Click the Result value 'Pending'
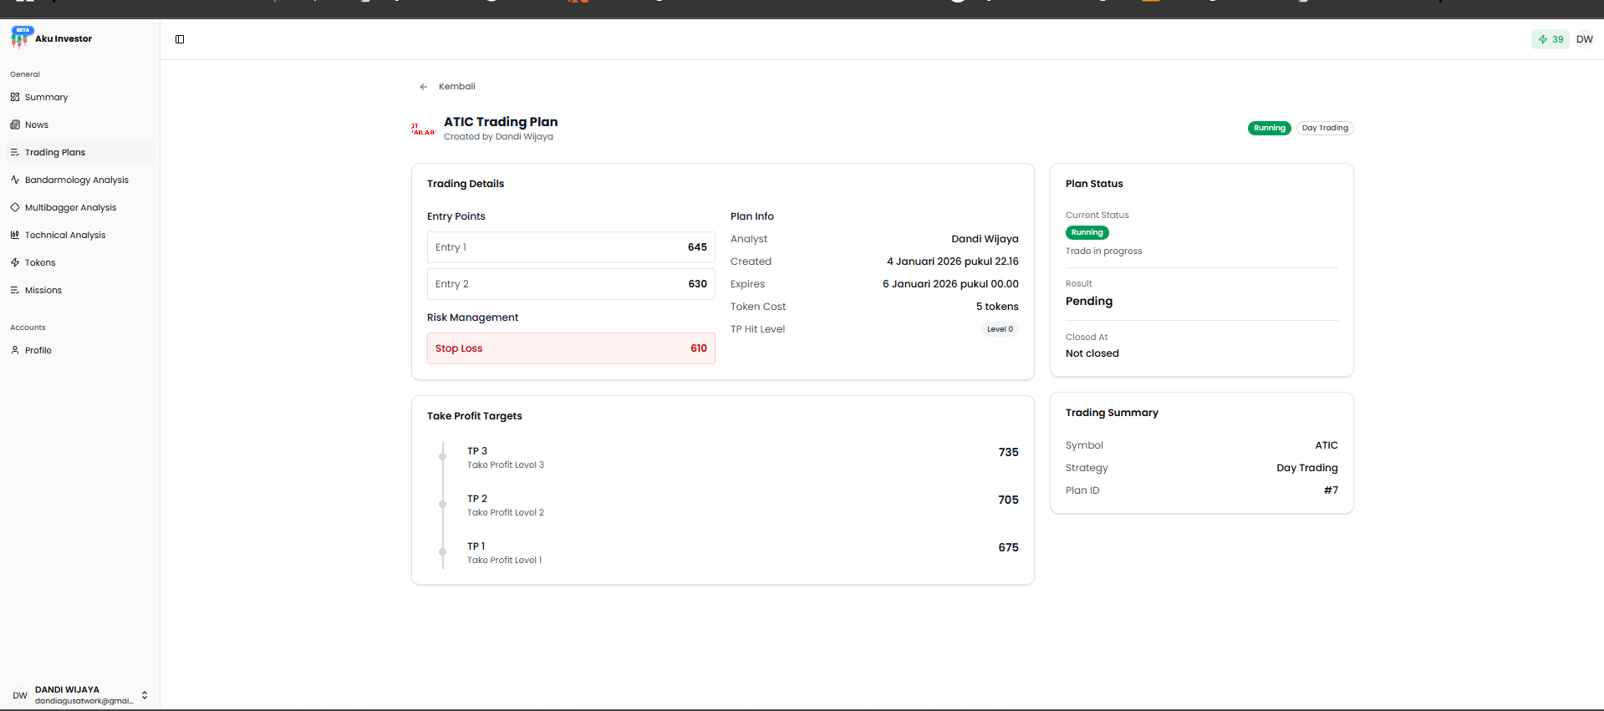1604x711 pixels. (x=1089, y=301)
